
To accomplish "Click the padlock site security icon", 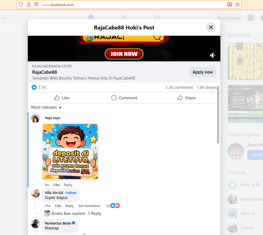I will (29, 4).
